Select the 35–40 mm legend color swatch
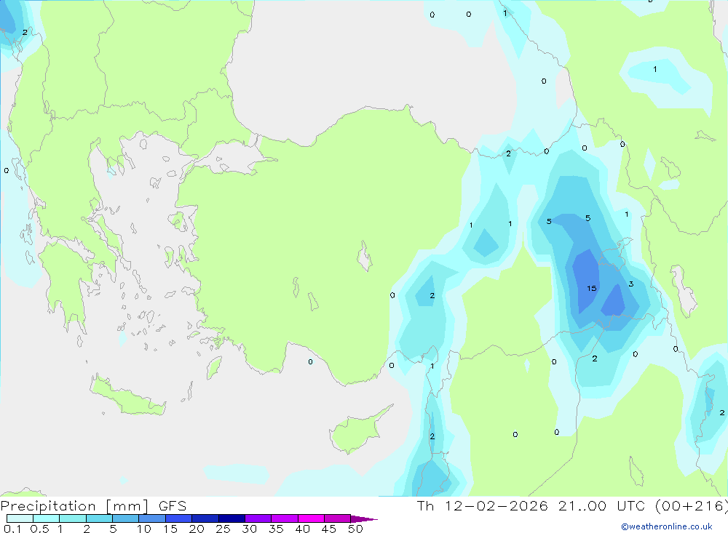This screenshot has height=533, width=728. (285, 518)
